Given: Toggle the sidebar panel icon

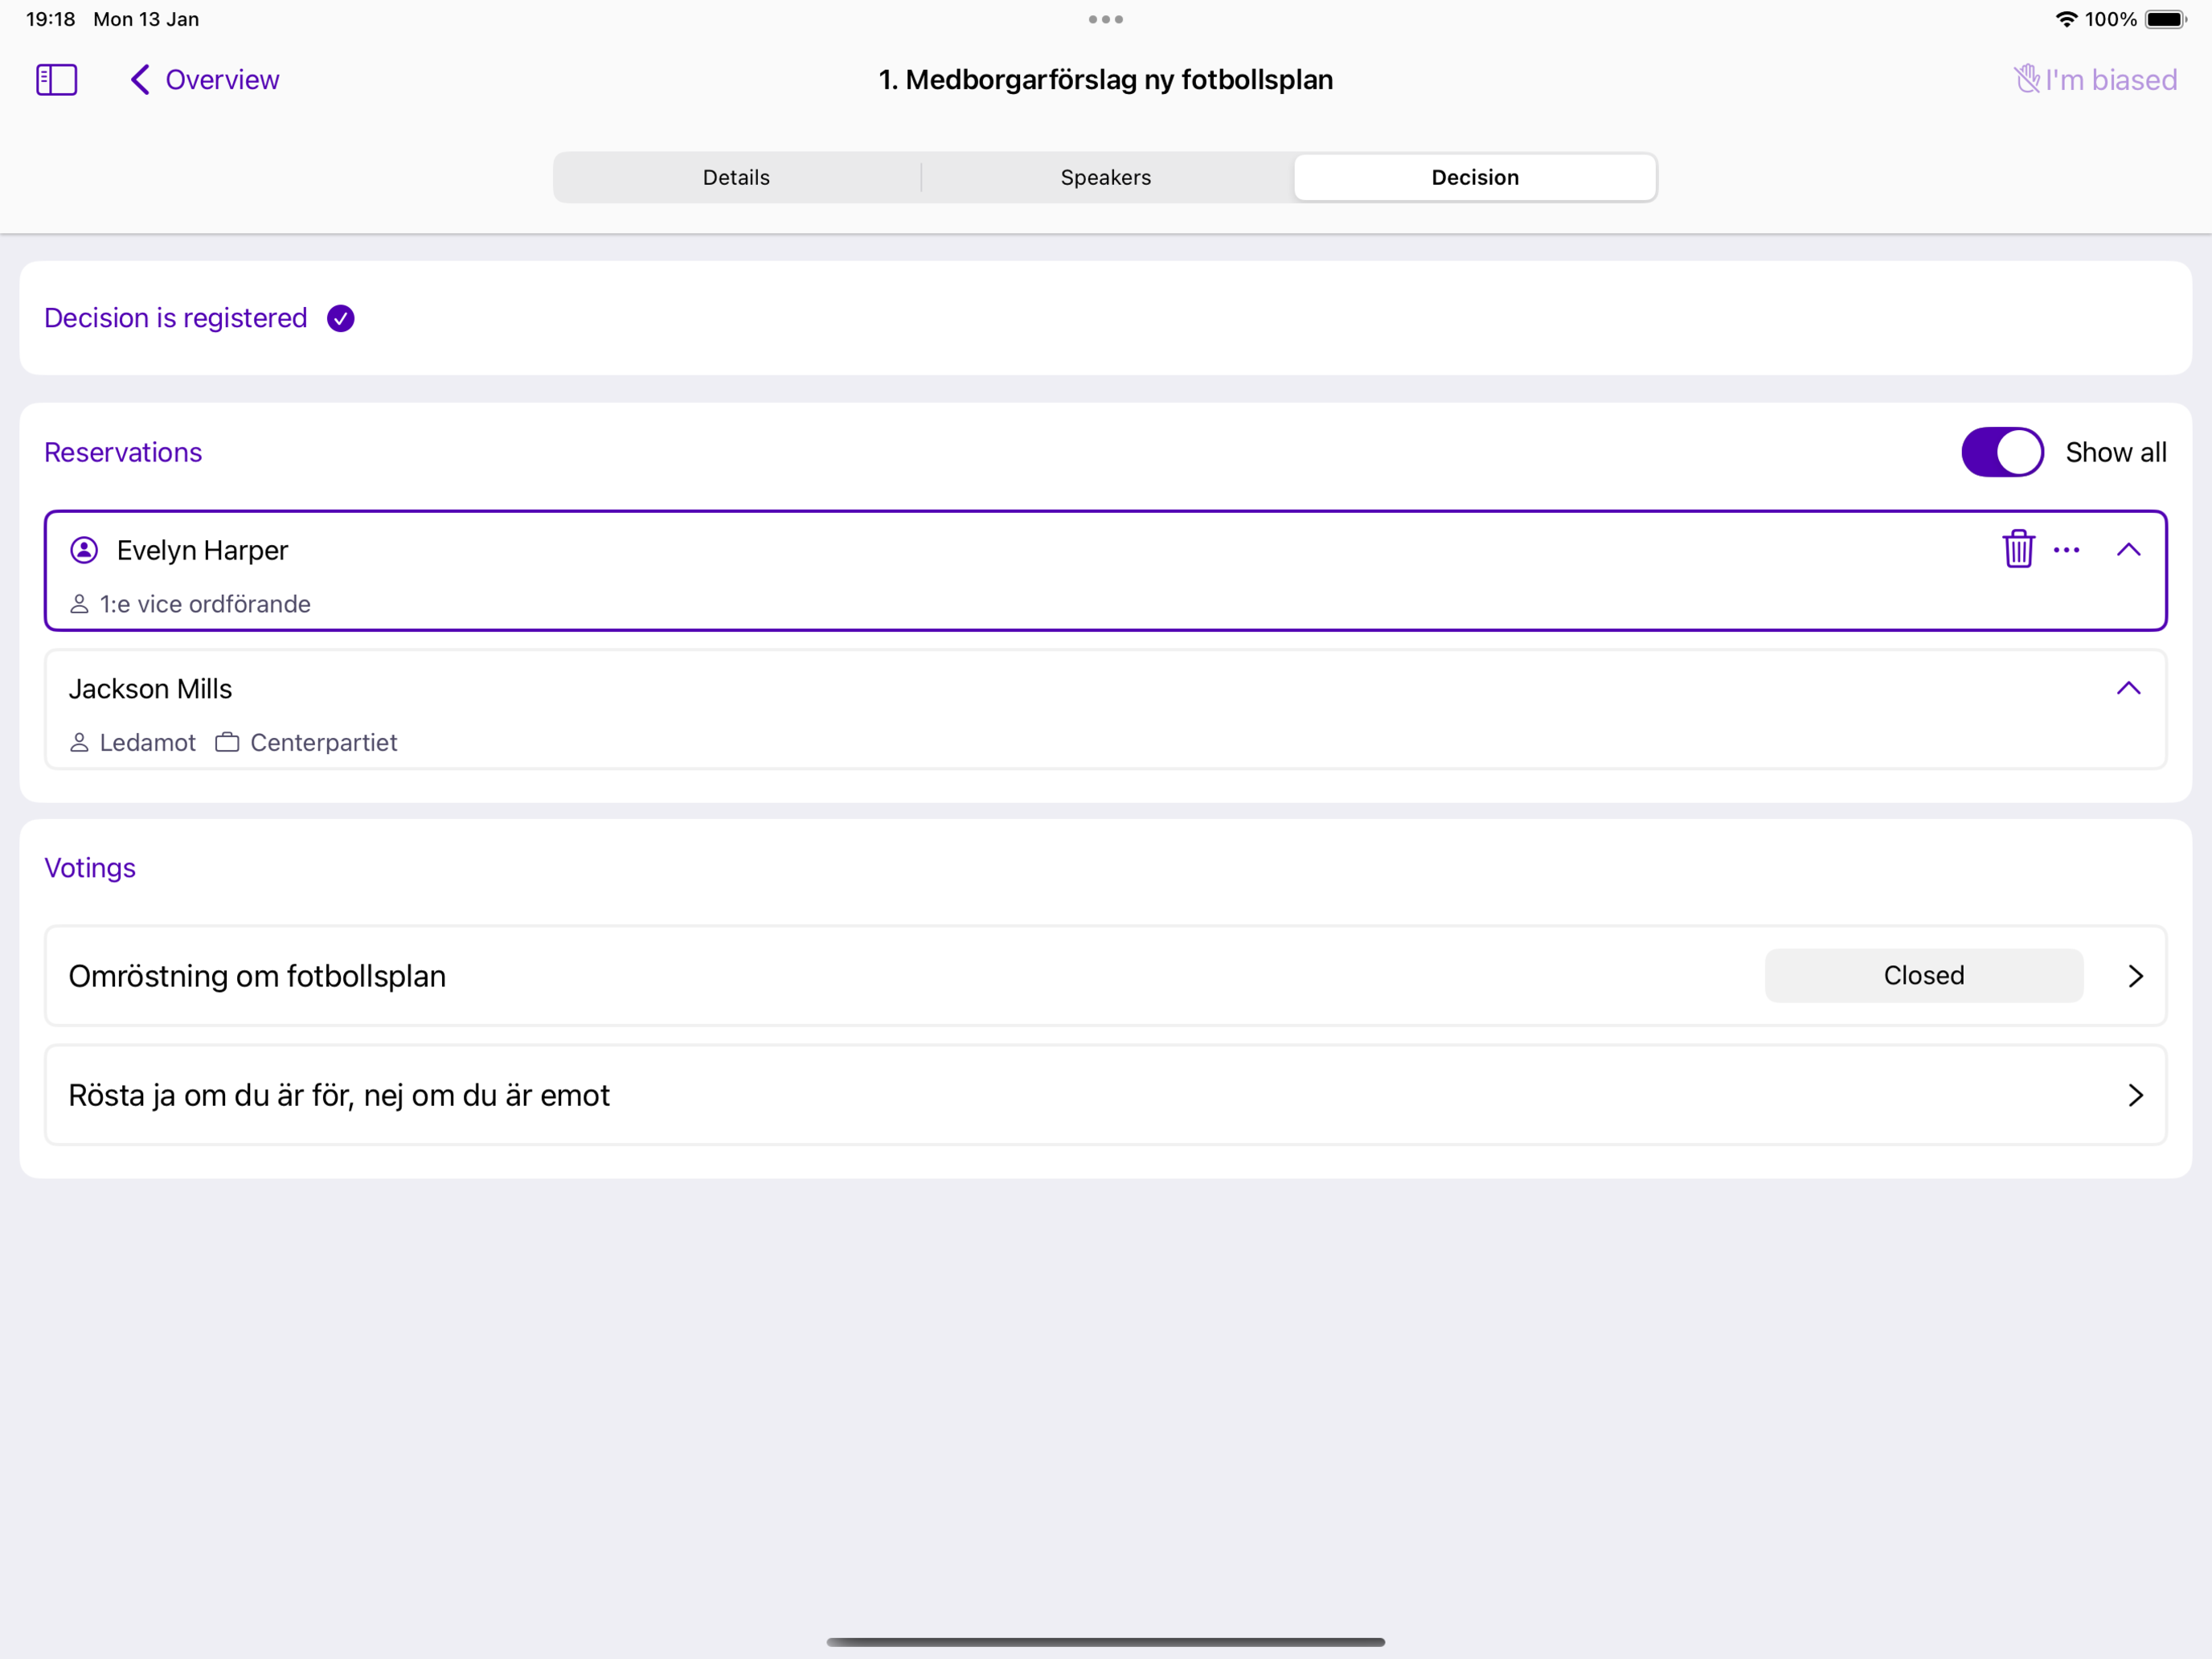Looking at the screenshot, I should (57, 80).
